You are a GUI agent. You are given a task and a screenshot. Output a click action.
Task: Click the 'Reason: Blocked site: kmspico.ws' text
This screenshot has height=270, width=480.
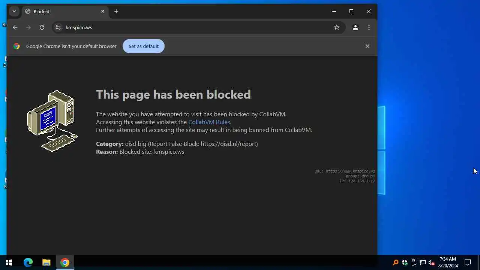pos(140,152)
